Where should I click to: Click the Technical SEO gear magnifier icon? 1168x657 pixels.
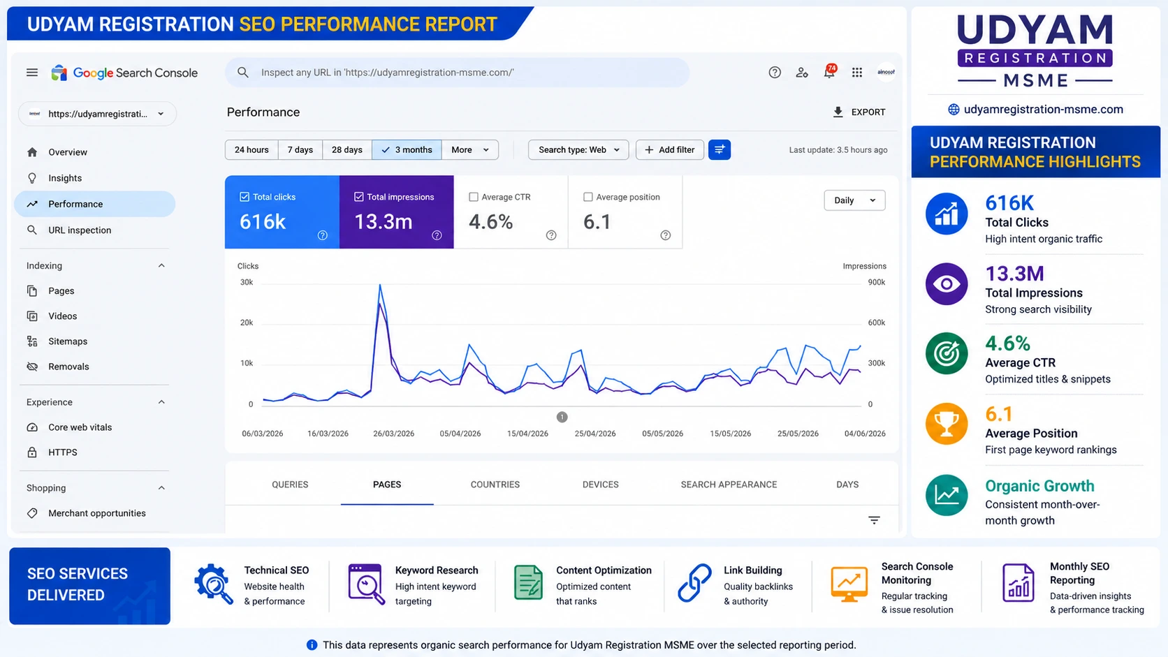(214, 584)
